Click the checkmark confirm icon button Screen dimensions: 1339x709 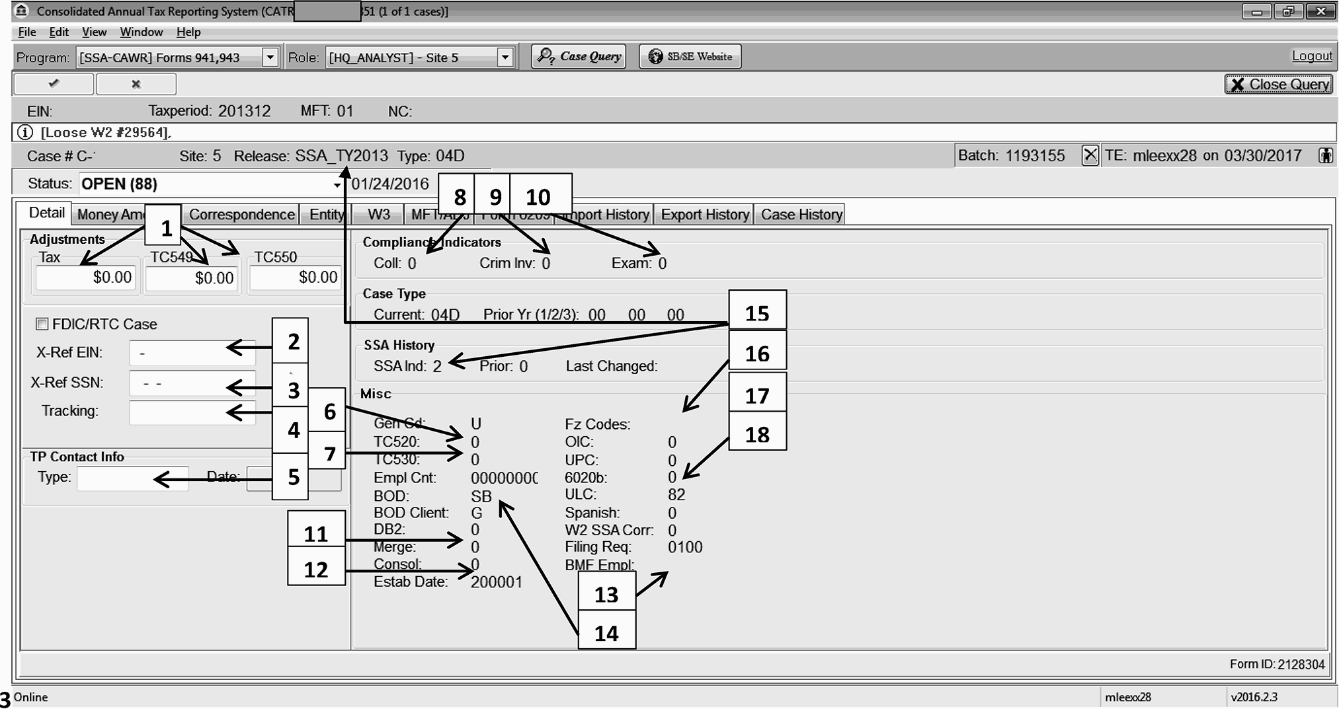click(54, 84)
